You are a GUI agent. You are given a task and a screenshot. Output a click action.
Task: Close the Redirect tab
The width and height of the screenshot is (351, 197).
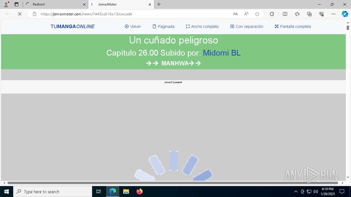(x=84, y=4)
